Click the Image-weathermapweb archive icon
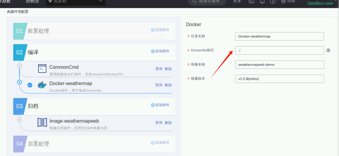Screen dimensions: 339x156 coord(42,122)
